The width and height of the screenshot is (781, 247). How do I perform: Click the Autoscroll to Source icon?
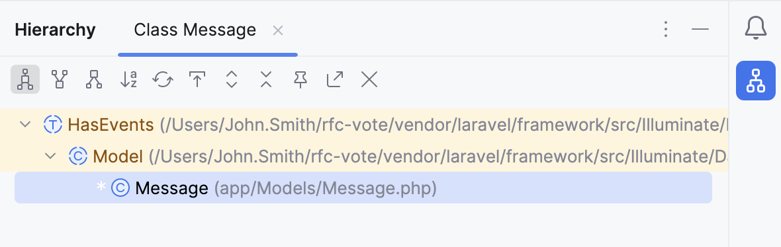click(197, 79)
